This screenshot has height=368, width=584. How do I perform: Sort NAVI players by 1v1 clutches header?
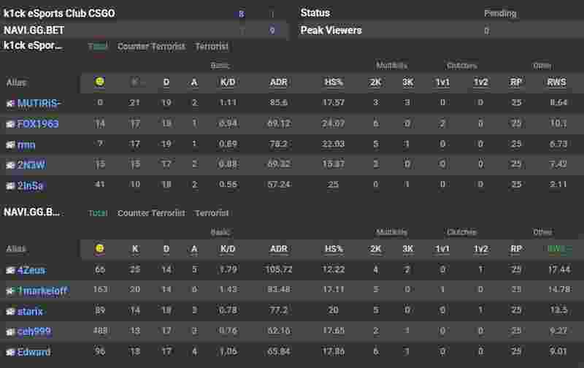pyautogui.click(x=442, y=249)
